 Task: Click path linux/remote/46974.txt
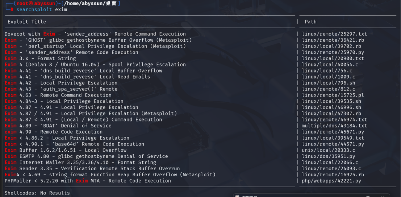(334, 120)
